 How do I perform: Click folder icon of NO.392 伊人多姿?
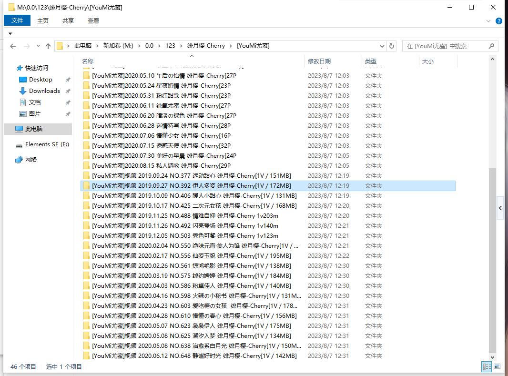click(86, 185)
